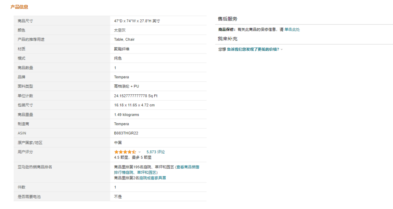The height and width of the screenshot is (209, 393).
Task: Open 告诉我们您发现了更低的价格 link
Action: (x=253, y=49)
